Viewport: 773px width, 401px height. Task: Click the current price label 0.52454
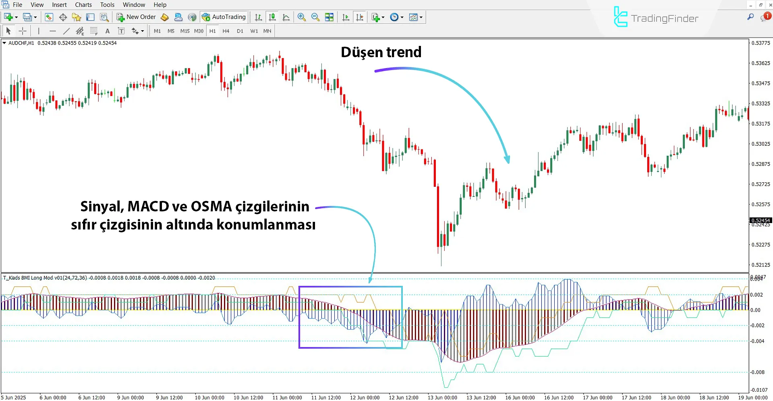[x=760, y=220]
